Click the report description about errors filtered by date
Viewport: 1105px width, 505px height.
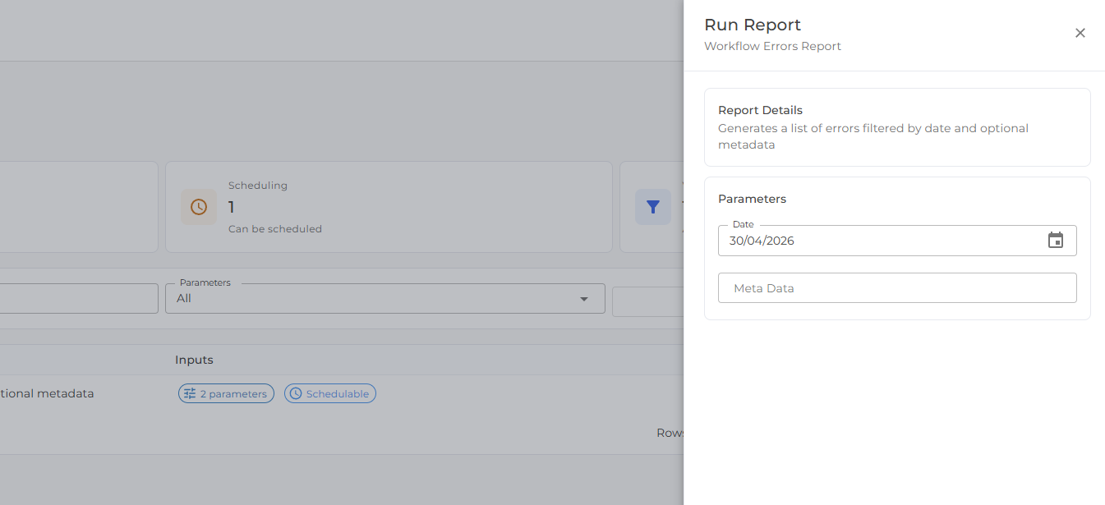tap(873, 136)
